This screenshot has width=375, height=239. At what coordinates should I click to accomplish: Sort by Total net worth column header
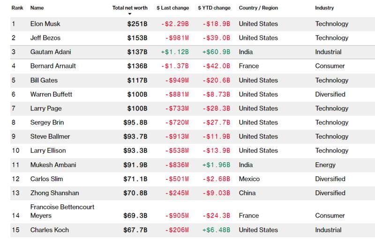(130, 8)
